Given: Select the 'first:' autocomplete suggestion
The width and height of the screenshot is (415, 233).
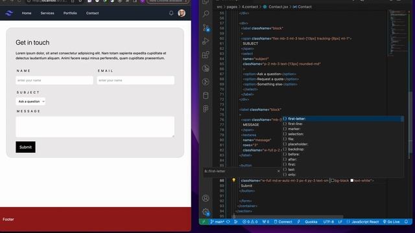Looking at the screenshot, I should 343,164.
